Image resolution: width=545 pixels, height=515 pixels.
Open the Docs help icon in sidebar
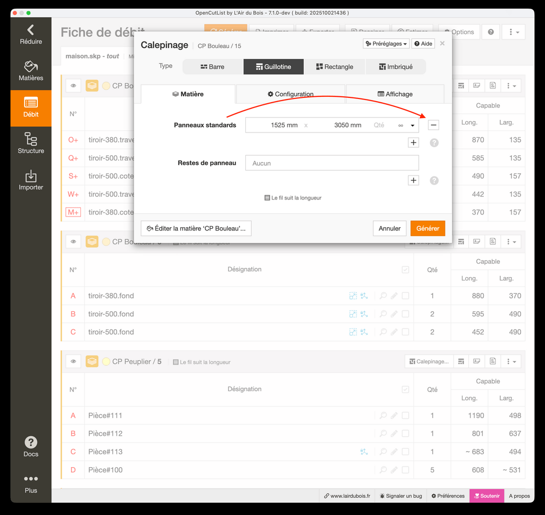coord(31,446)
